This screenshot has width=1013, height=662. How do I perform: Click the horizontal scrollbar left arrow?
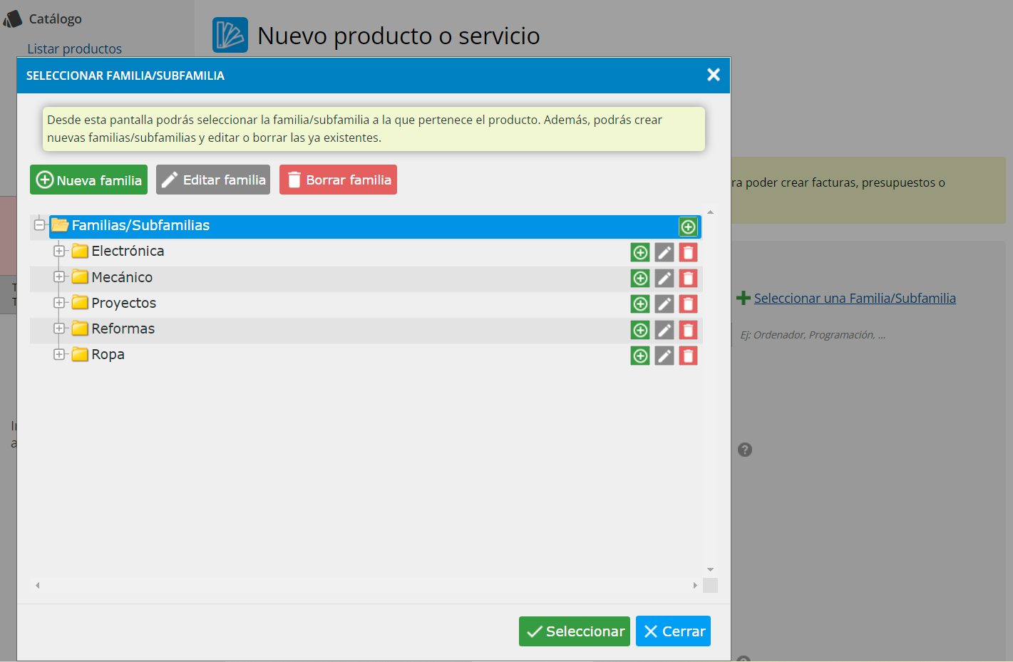pos(38,585)
